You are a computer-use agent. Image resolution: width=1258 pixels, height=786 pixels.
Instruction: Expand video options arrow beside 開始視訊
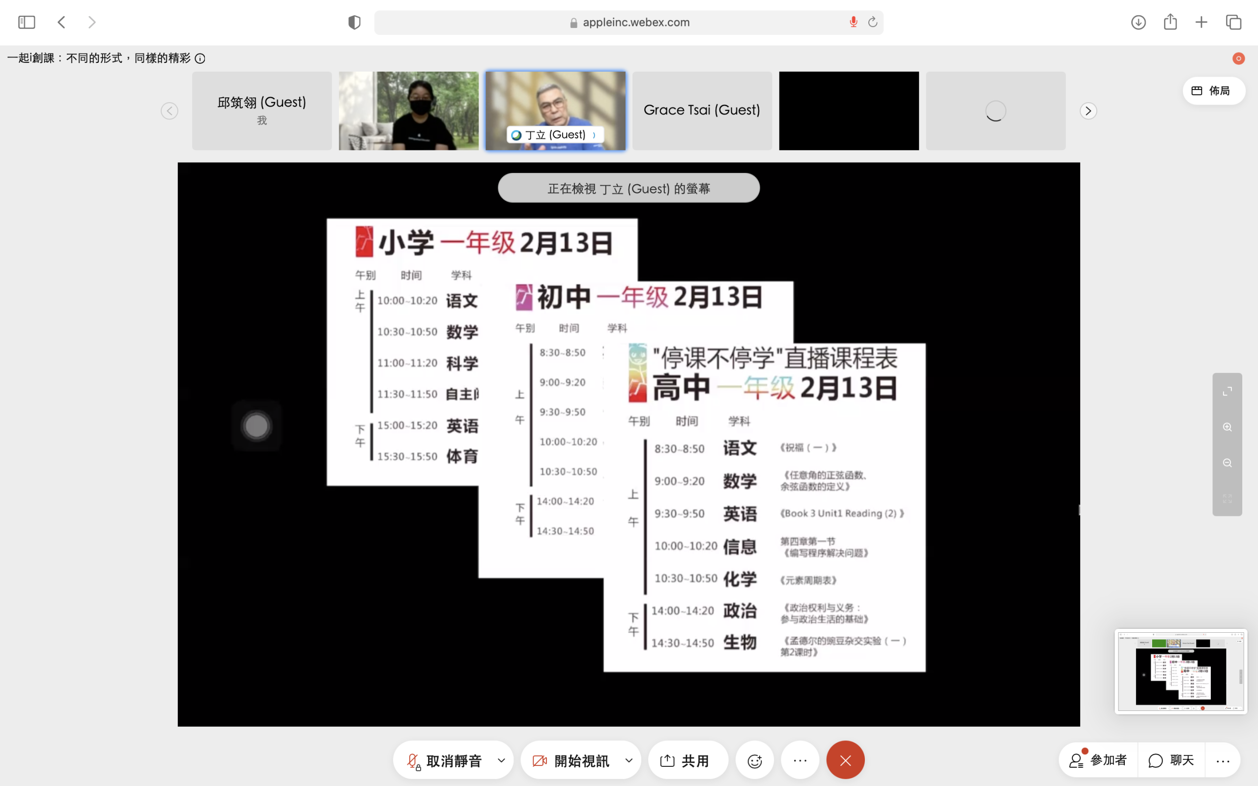[x=629, y=760]
